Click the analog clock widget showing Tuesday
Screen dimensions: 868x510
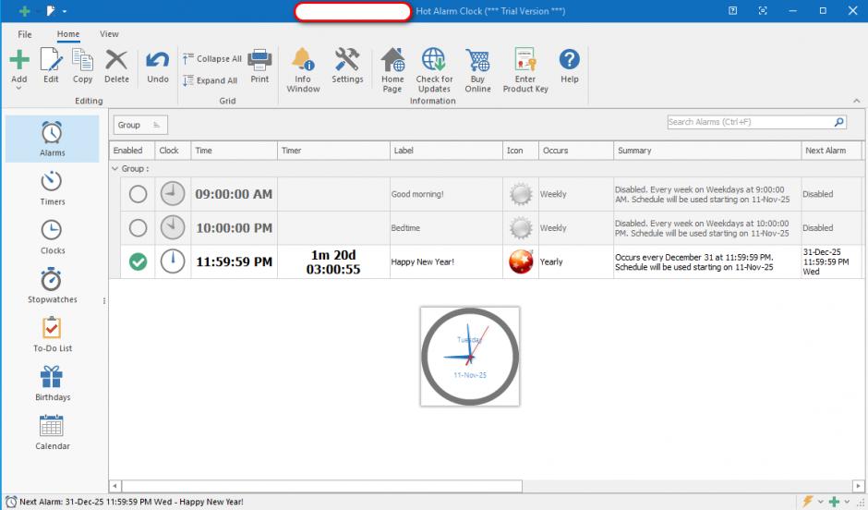point(470,357)
